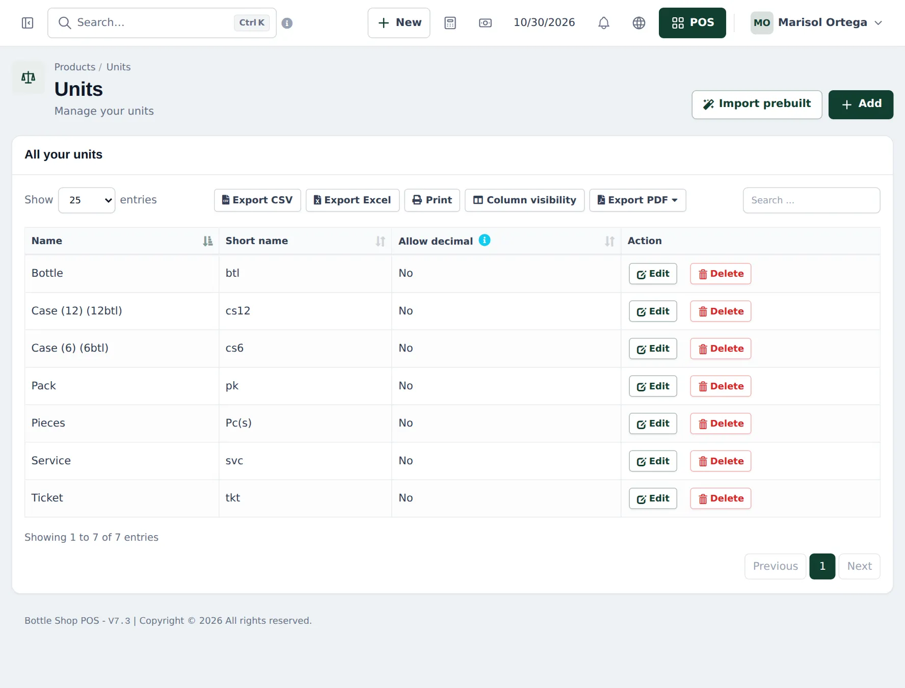The width and height of the screenshot is (905, 688).
Task: Edit the Pack unit
Action: pyautogui.click(x=653, y=386)
